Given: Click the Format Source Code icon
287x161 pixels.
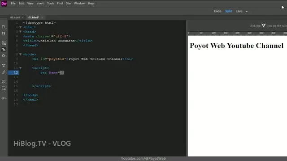Looking at the screenshot, I should [4, 72].
